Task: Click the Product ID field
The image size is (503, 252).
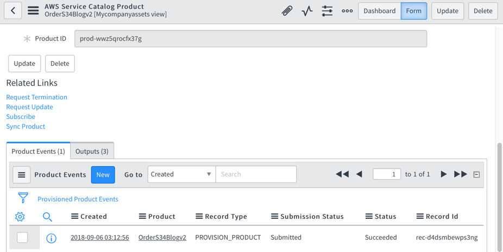Action: (250, 39)
